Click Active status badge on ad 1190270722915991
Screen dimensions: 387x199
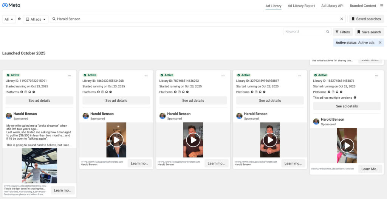[13, 75]
